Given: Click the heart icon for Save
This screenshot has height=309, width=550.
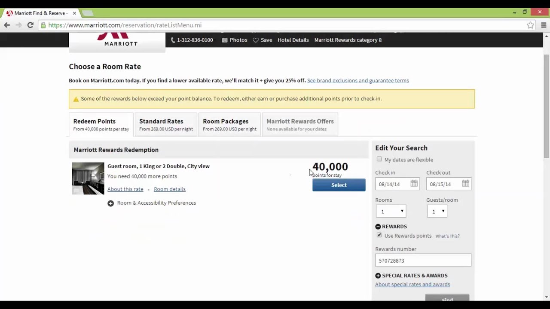Looking at the screenshot, I should coord(255,40).
